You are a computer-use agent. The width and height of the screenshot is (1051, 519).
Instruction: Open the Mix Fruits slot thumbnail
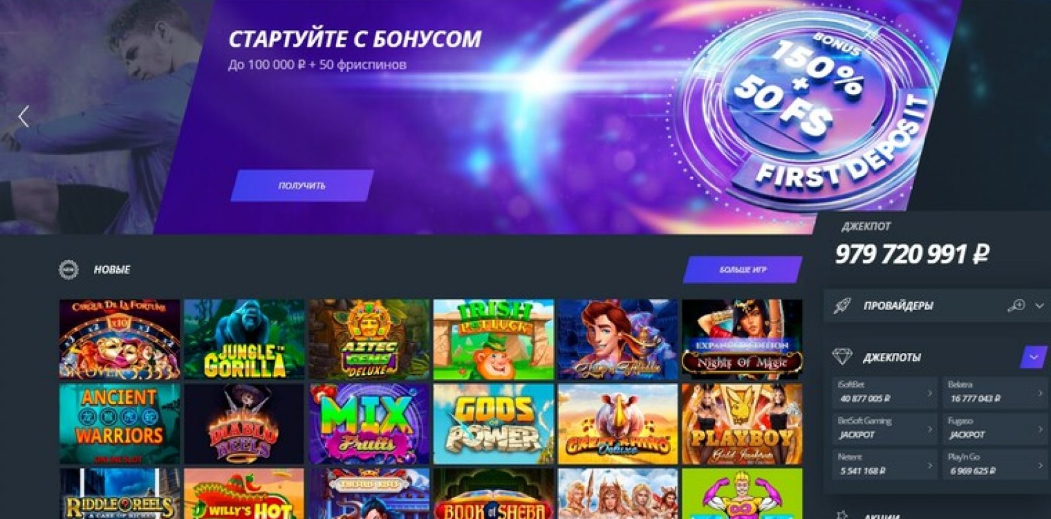(x=368, y=424)
